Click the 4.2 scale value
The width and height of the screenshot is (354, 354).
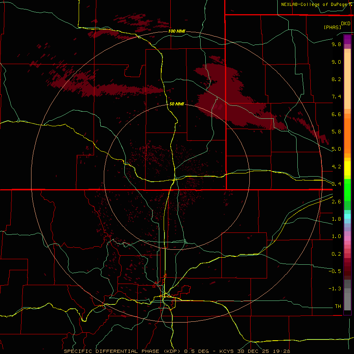pyautogui.click(x=336, y=167)
